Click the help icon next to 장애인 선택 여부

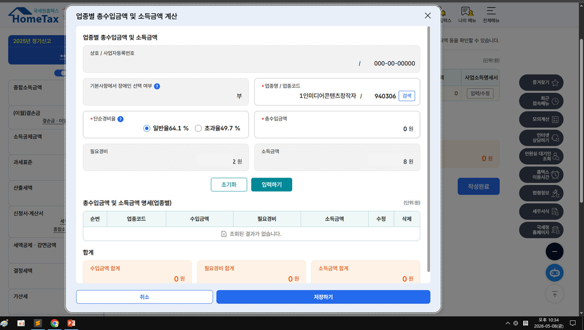pos(157,86)
